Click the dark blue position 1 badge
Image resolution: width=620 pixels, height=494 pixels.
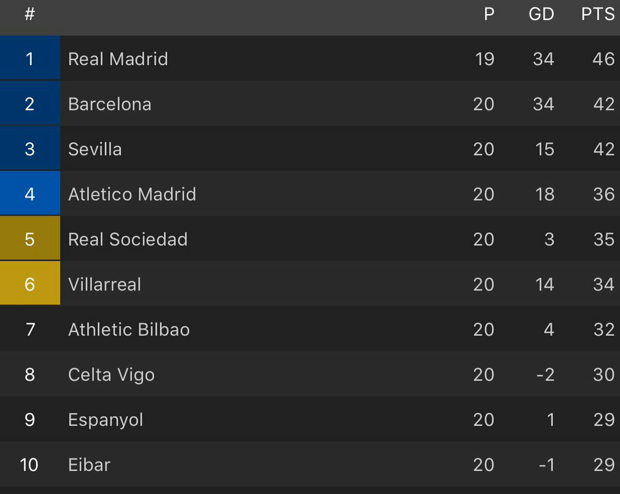(29, 59)
